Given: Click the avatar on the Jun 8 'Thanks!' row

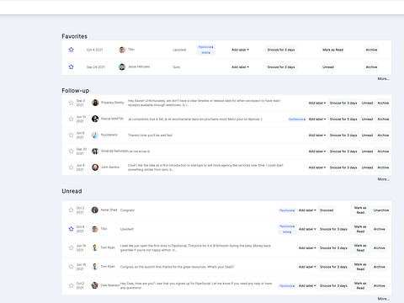Looking at the screenshot, I should (x=95, y=135).
